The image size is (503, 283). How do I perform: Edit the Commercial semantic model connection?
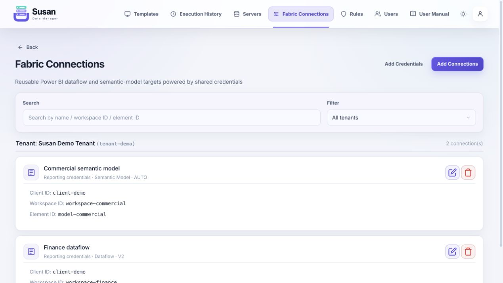[452, 172]
